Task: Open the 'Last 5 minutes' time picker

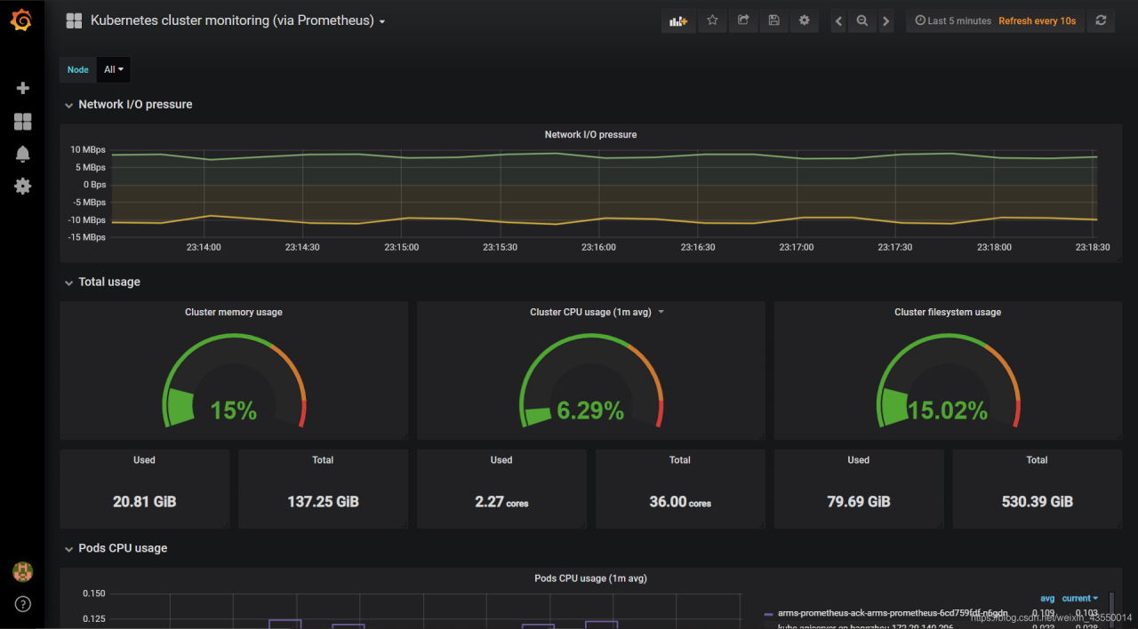Action: click(x=952, y=20)
